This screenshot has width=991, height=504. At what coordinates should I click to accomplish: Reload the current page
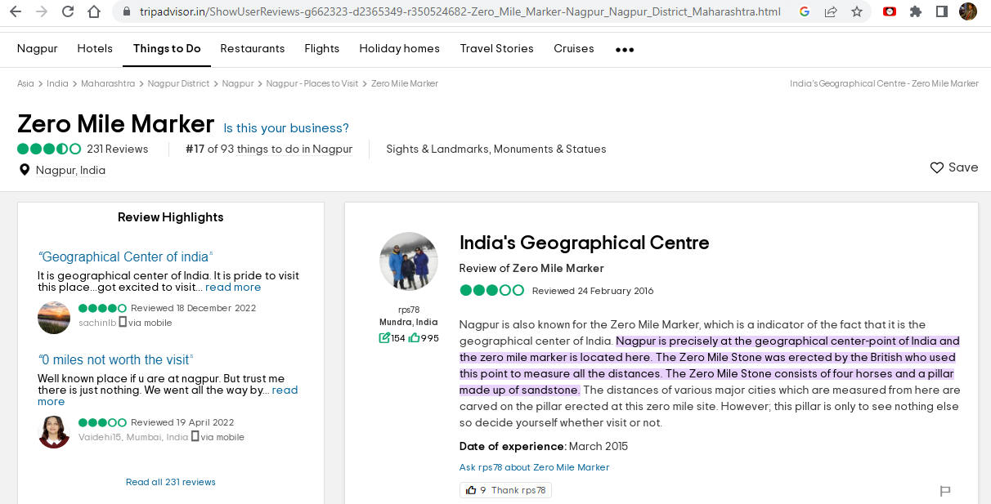(68, 12)
